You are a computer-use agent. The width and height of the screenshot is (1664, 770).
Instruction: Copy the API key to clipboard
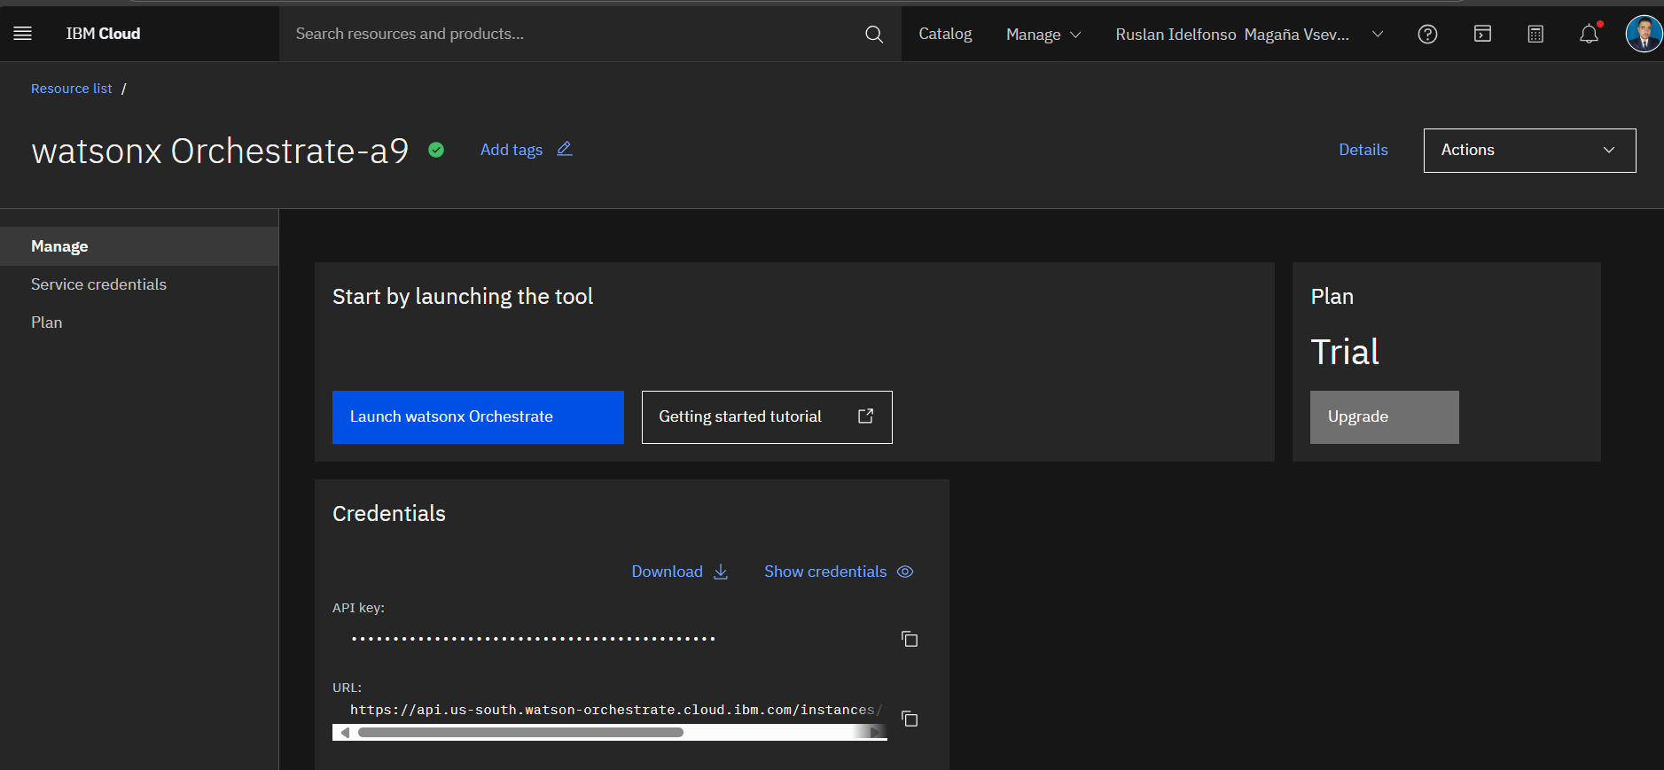(x=910, y=639)
